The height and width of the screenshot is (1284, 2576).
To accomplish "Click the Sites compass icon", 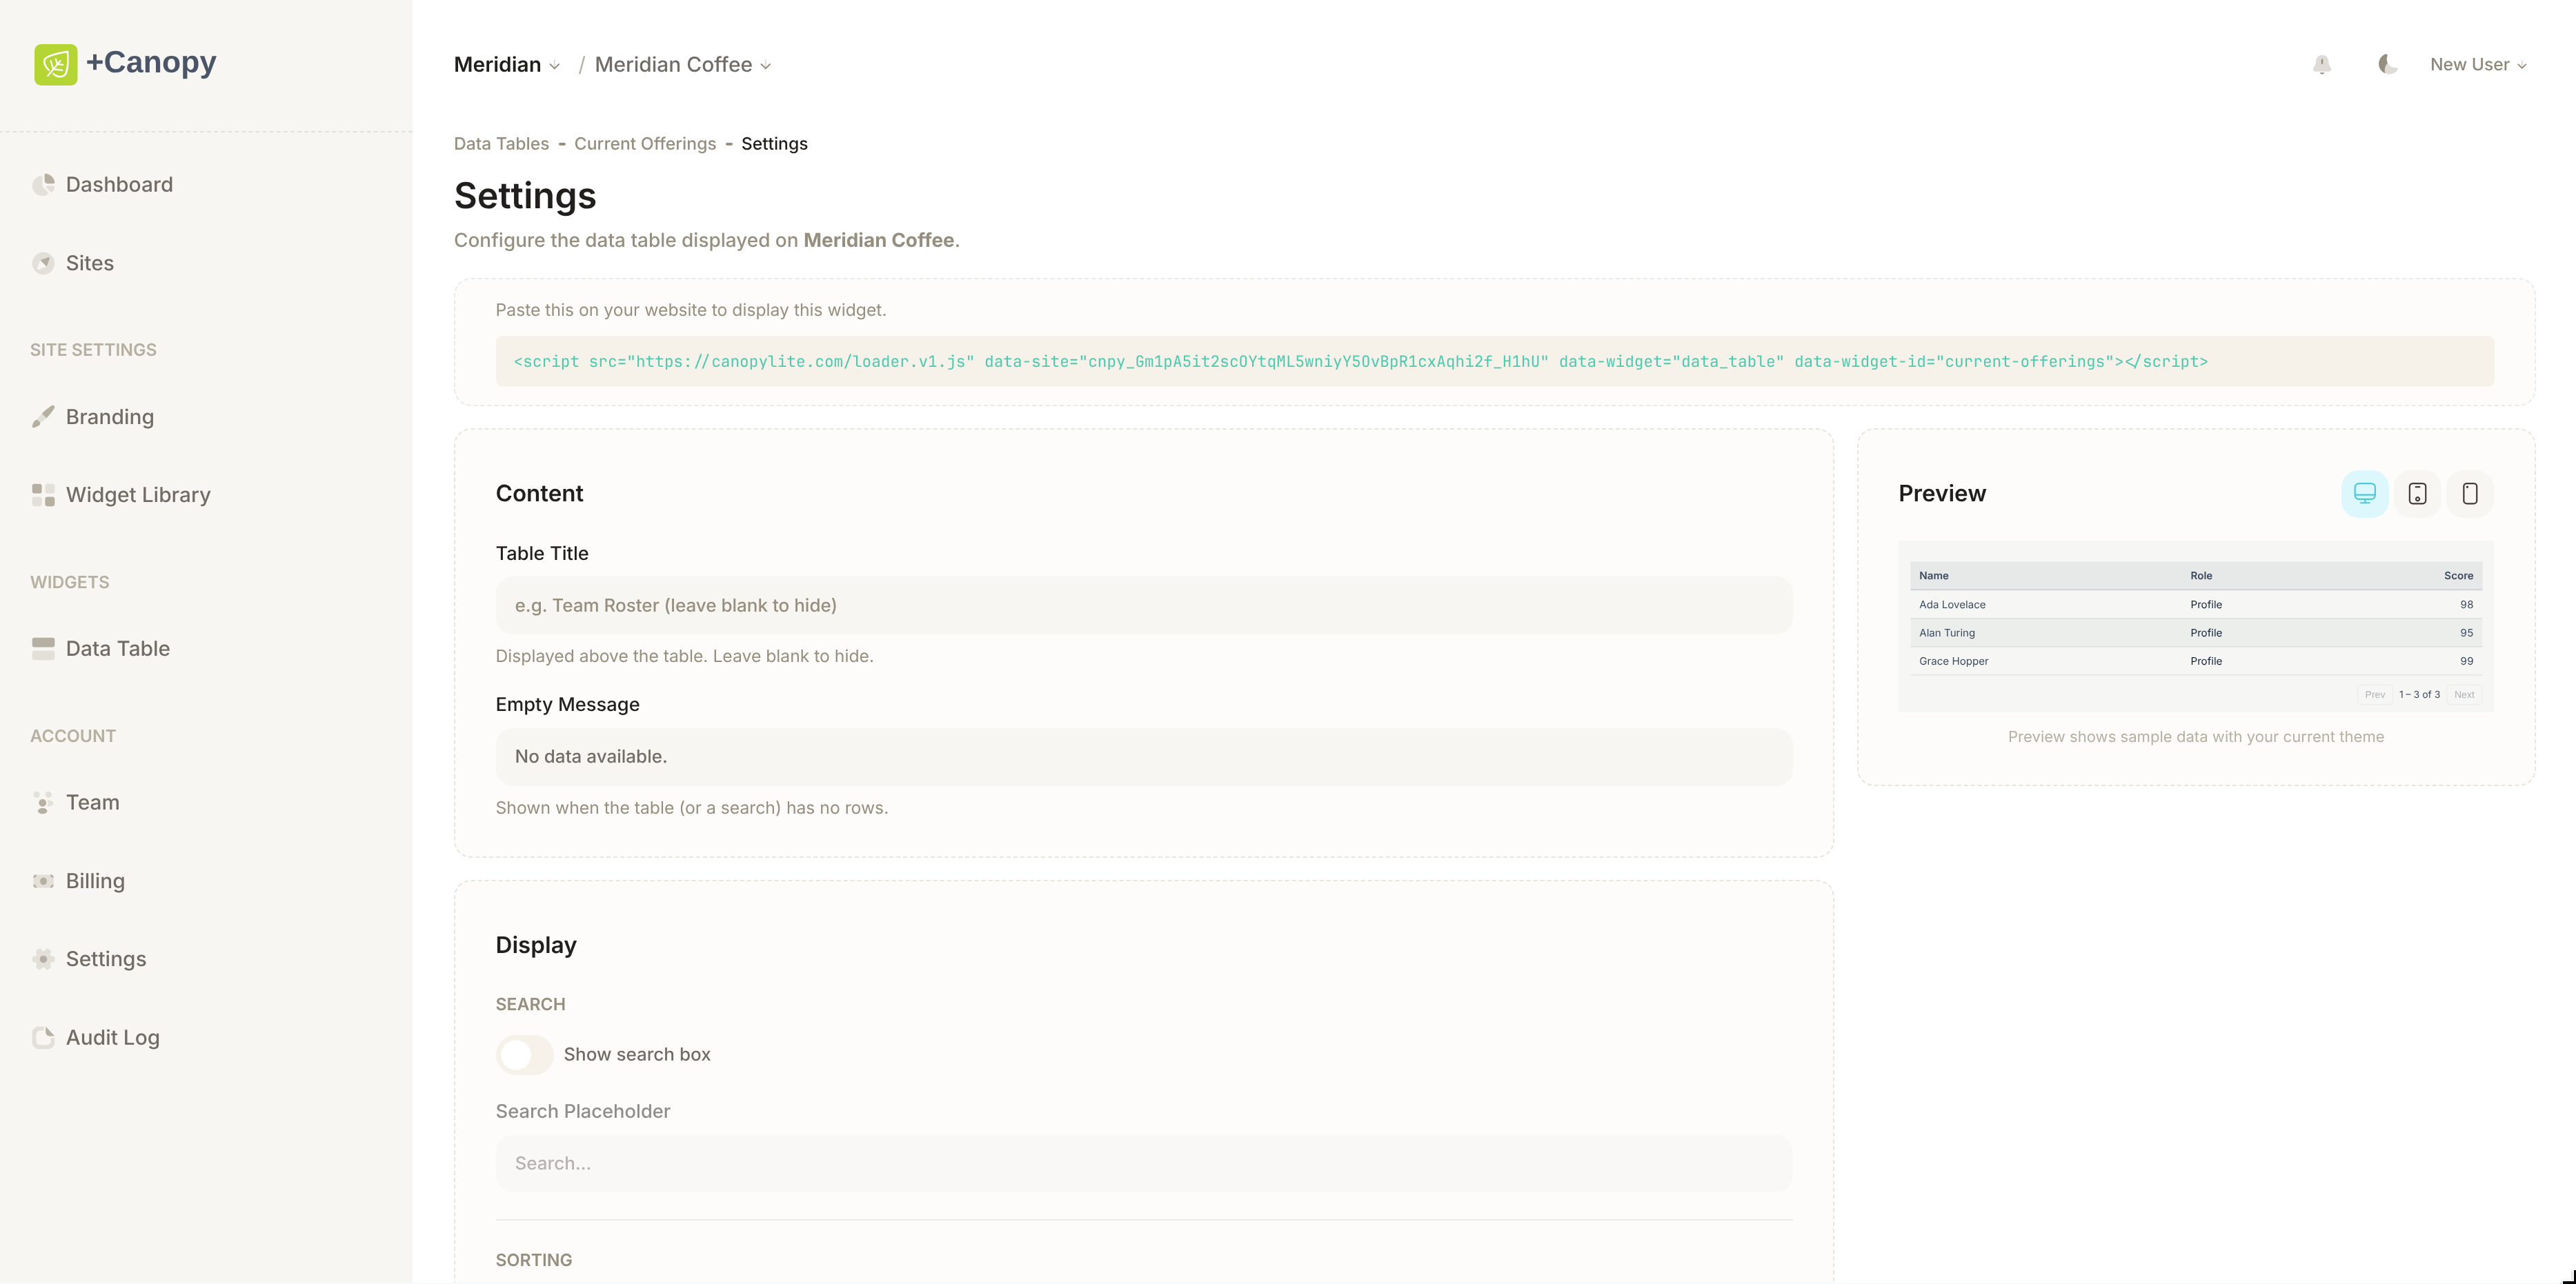I will point(43,263).
